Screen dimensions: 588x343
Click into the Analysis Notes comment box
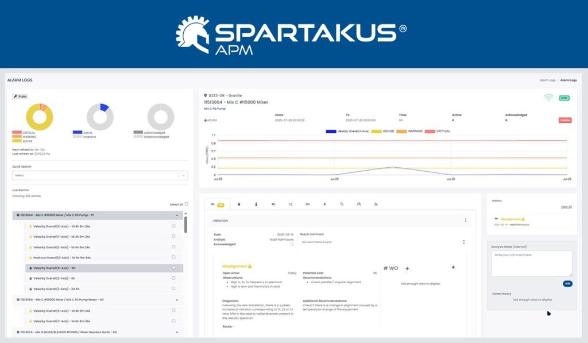tap(532, 264)
